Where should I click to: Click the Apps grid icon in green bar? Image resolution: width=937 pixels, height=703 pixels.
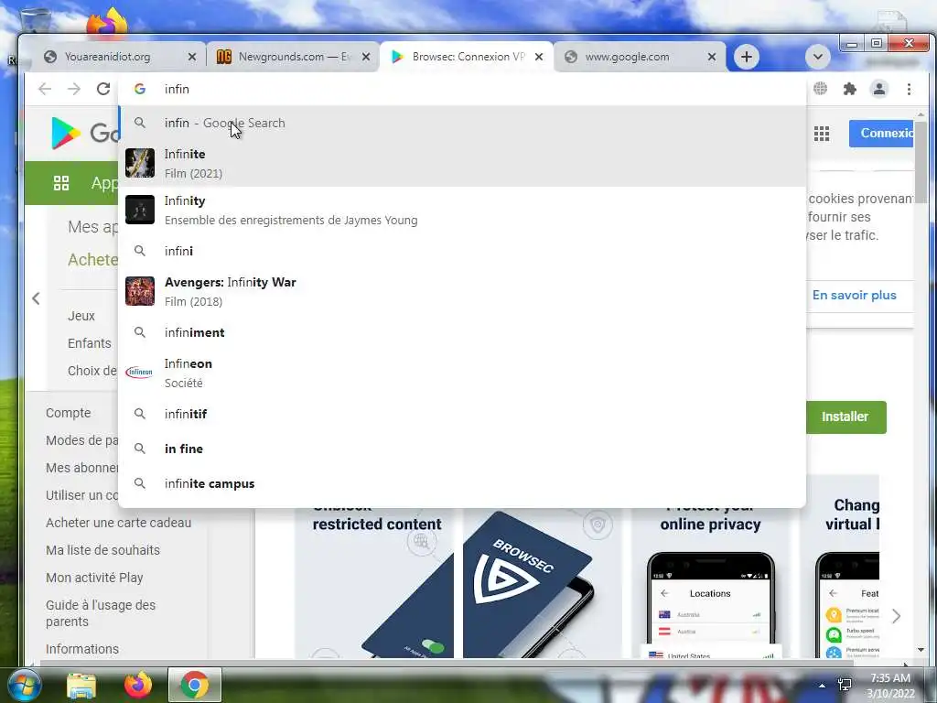pyautogui.click(x=61, y=183)
